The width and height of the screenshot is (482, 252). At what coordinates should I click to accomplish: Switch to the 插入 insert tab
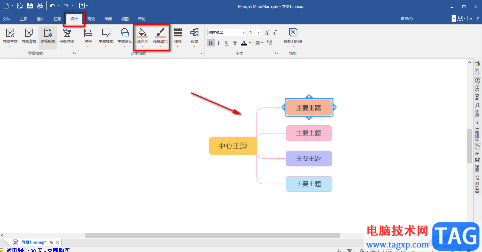coord(41,19)
